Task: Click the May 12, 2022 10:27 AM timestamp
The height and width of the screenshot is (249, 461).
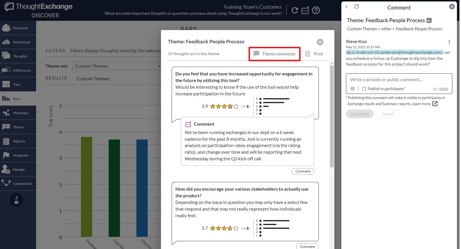Action: 363,47
